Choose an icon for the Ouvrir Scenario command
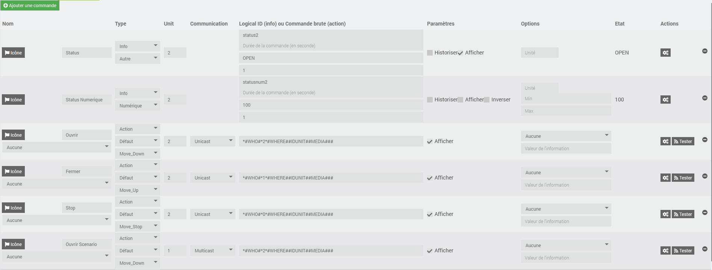712x270 pixels. (x=14, y=244)
